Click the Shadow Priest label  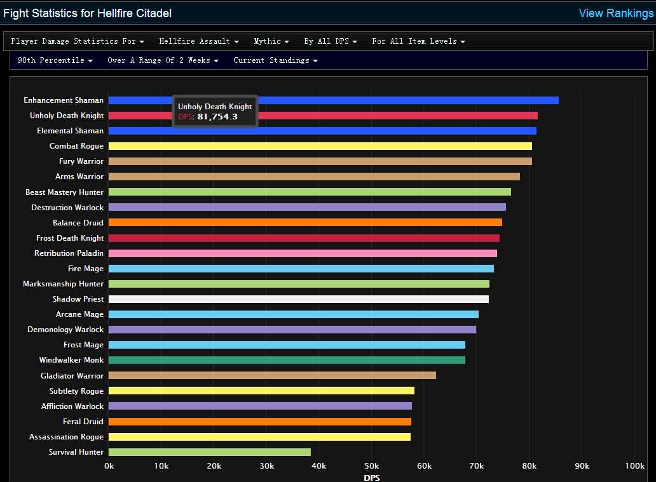tap(78, 299)
